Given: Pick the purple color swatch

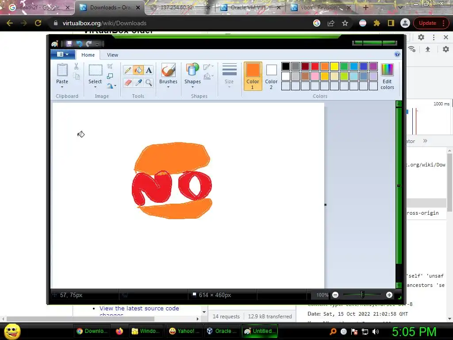Looking at the screenshot, I should click(373, 66).
